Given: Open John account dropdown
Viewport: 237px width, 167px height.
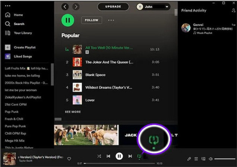Looking at the screenshot, I should (x=153, y=7).
